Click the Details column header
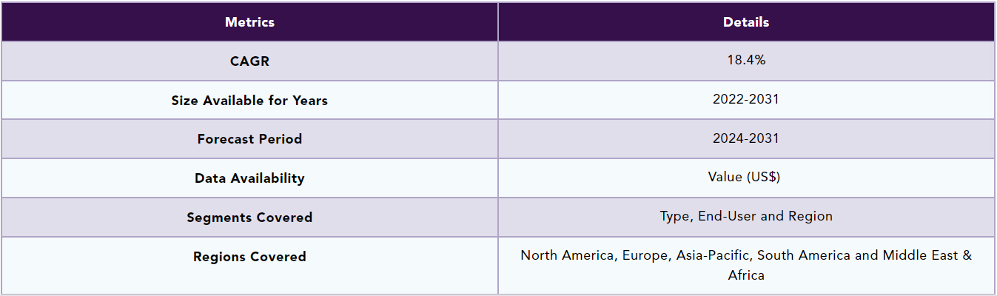This screenshot has width=997, height=296. pyautogui.click(x=746, y=22)
